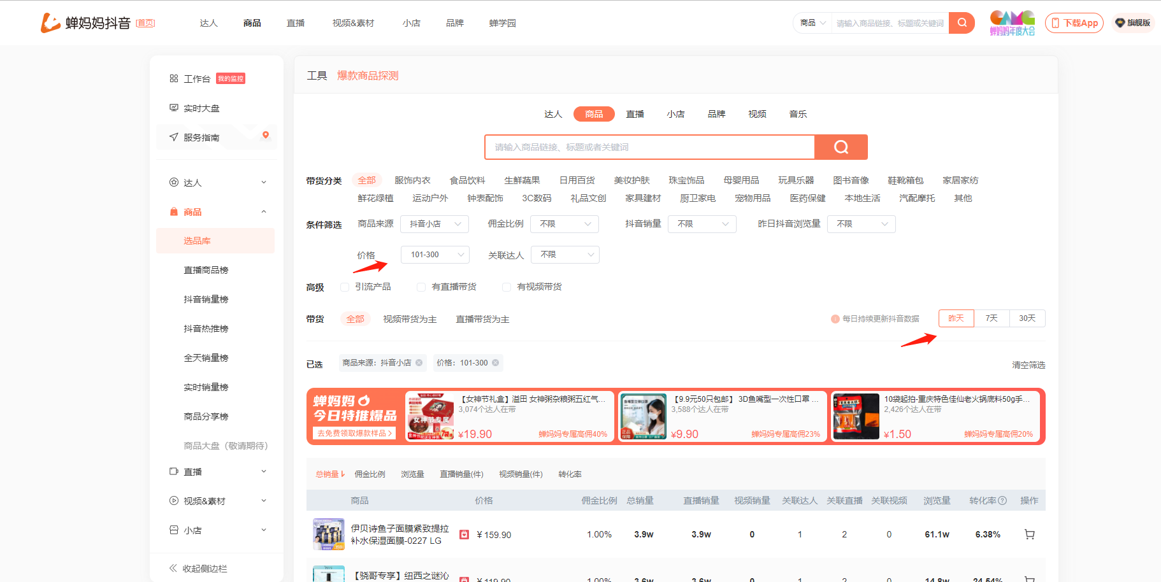Click top bar search input field
The image size is (1161, 582).
tap(890, 23)
